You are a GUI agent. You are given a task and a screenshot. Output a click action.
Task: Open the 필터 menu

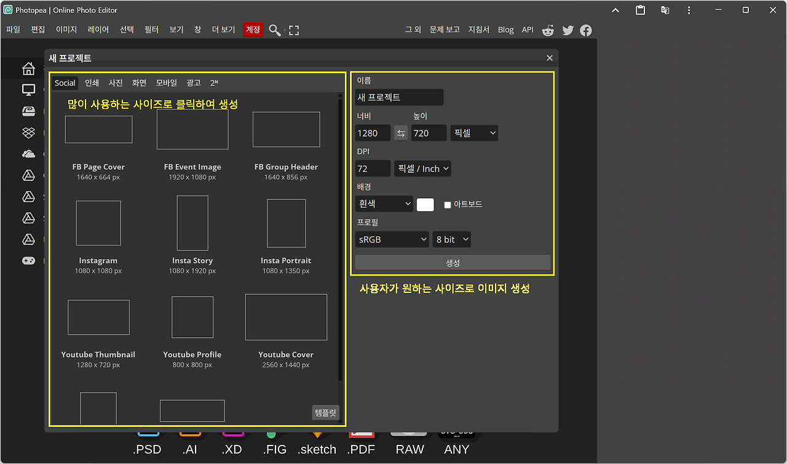click(152, 30)
